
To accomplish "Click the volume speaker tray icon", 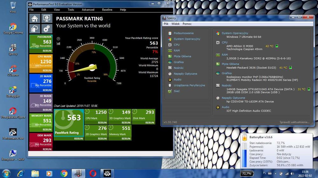I will 292,174.
